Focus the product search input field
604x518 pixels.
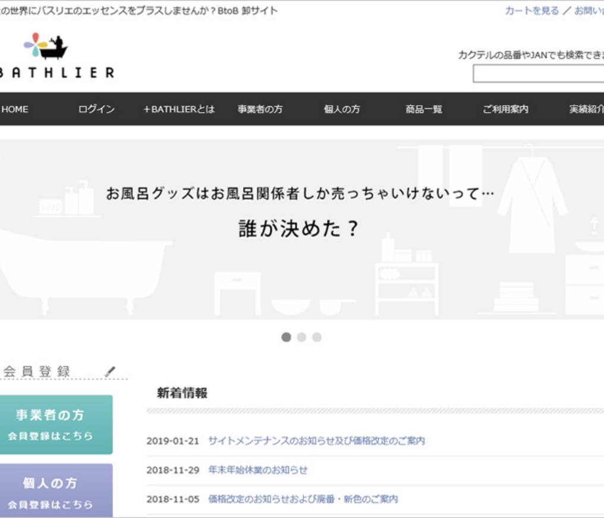539,74
